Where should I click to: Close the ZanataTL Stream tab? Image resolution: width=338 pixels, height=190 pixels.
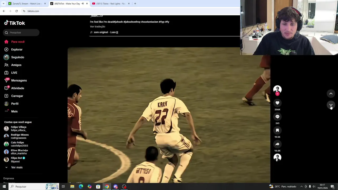tap(45, 4)
